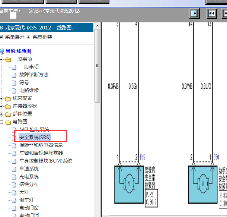The image size is (227, 217).
Task: Collapse the 电路图 folder
Action: 1,122
